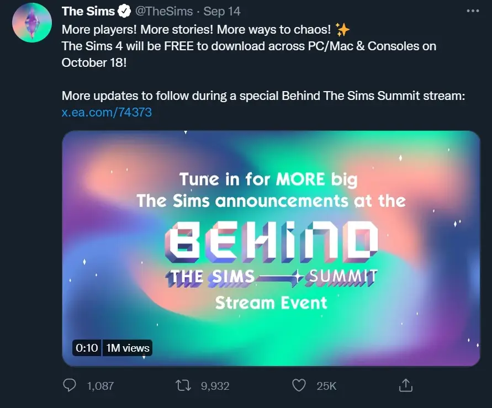Image resolution: width=492 pixels, height=408 pixels.
Task: Click the 1M views label on the video
Action: (127, 348)
